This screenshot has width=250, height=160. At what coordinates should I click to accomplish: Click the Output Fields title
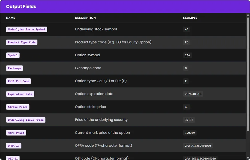21,6
